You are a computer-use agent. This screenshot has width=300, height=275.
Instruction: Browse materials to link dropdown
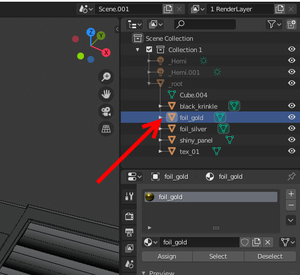pyautogui.click(x=151, y=242)
